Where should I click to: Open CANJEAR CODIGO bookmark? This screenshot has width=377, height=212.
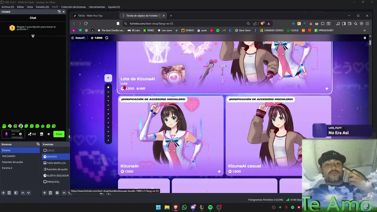271,30
